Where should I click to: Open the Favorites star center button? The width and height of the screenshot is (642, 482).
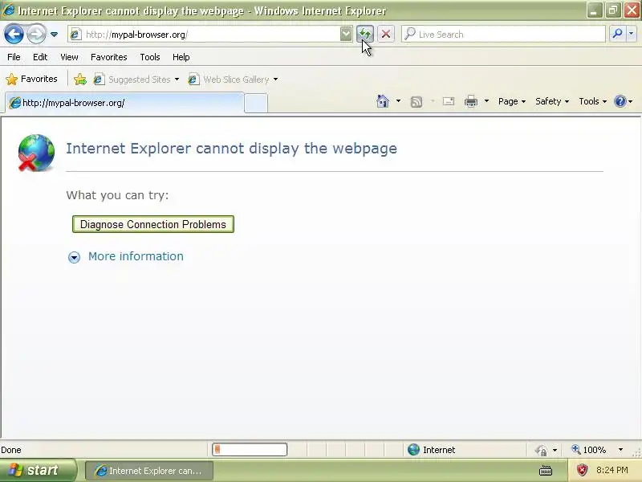point(32,79)
